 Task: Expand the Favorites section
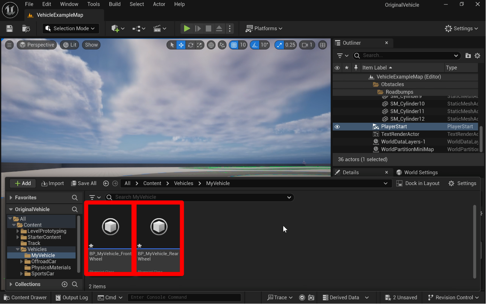pyautogui.click(x=11, y=198)
